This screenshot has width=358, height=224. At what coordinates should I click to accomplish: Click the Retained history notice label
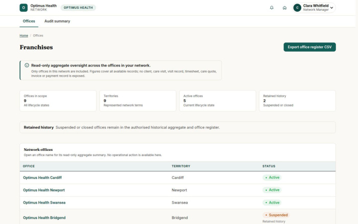point(38,127)
